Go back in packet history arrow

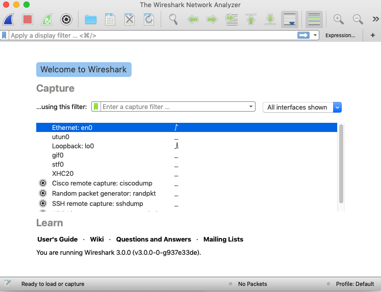(x=193, y=19)
